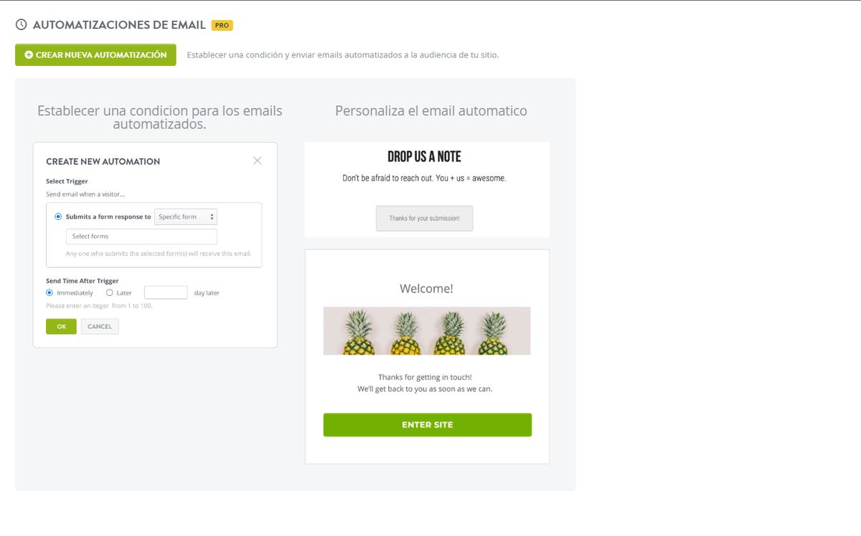This screenshot has height=536, width=861.
Task: Click the yellow PRO badge
Action: click(x=222, y=25)
